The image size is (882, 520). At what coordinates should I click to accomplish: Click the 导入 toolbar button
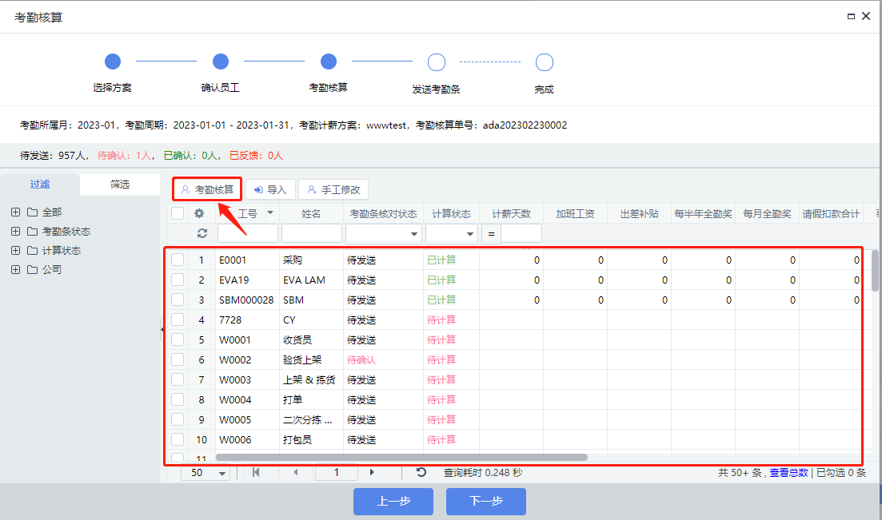click(270, 189)
